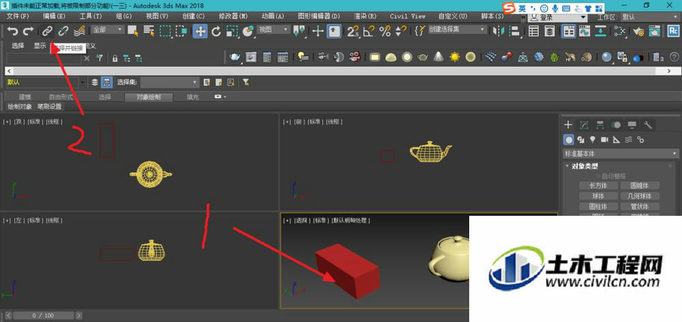Click the '长方体' box button
682x322 pixels.
pyautogui.click(x=597, y=186)
